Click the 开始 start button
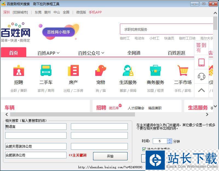This screenshot has width=219, height=171. [110, 156]
